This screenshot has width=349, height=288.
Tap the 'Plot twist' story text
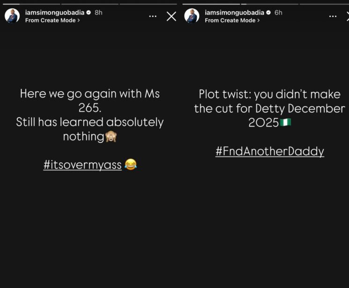(x=269, y=108)
